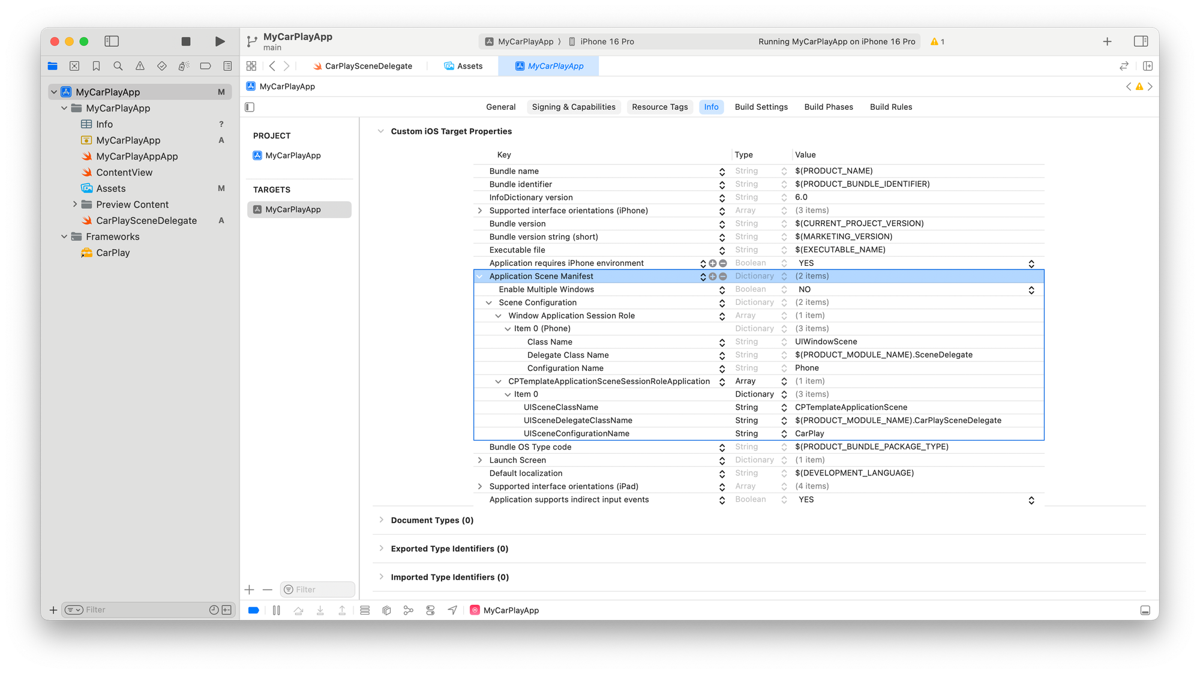Open the Find navigator magnifier icon
The width and height of the screenshot is (1200, 674).
[x=118, y=66]
